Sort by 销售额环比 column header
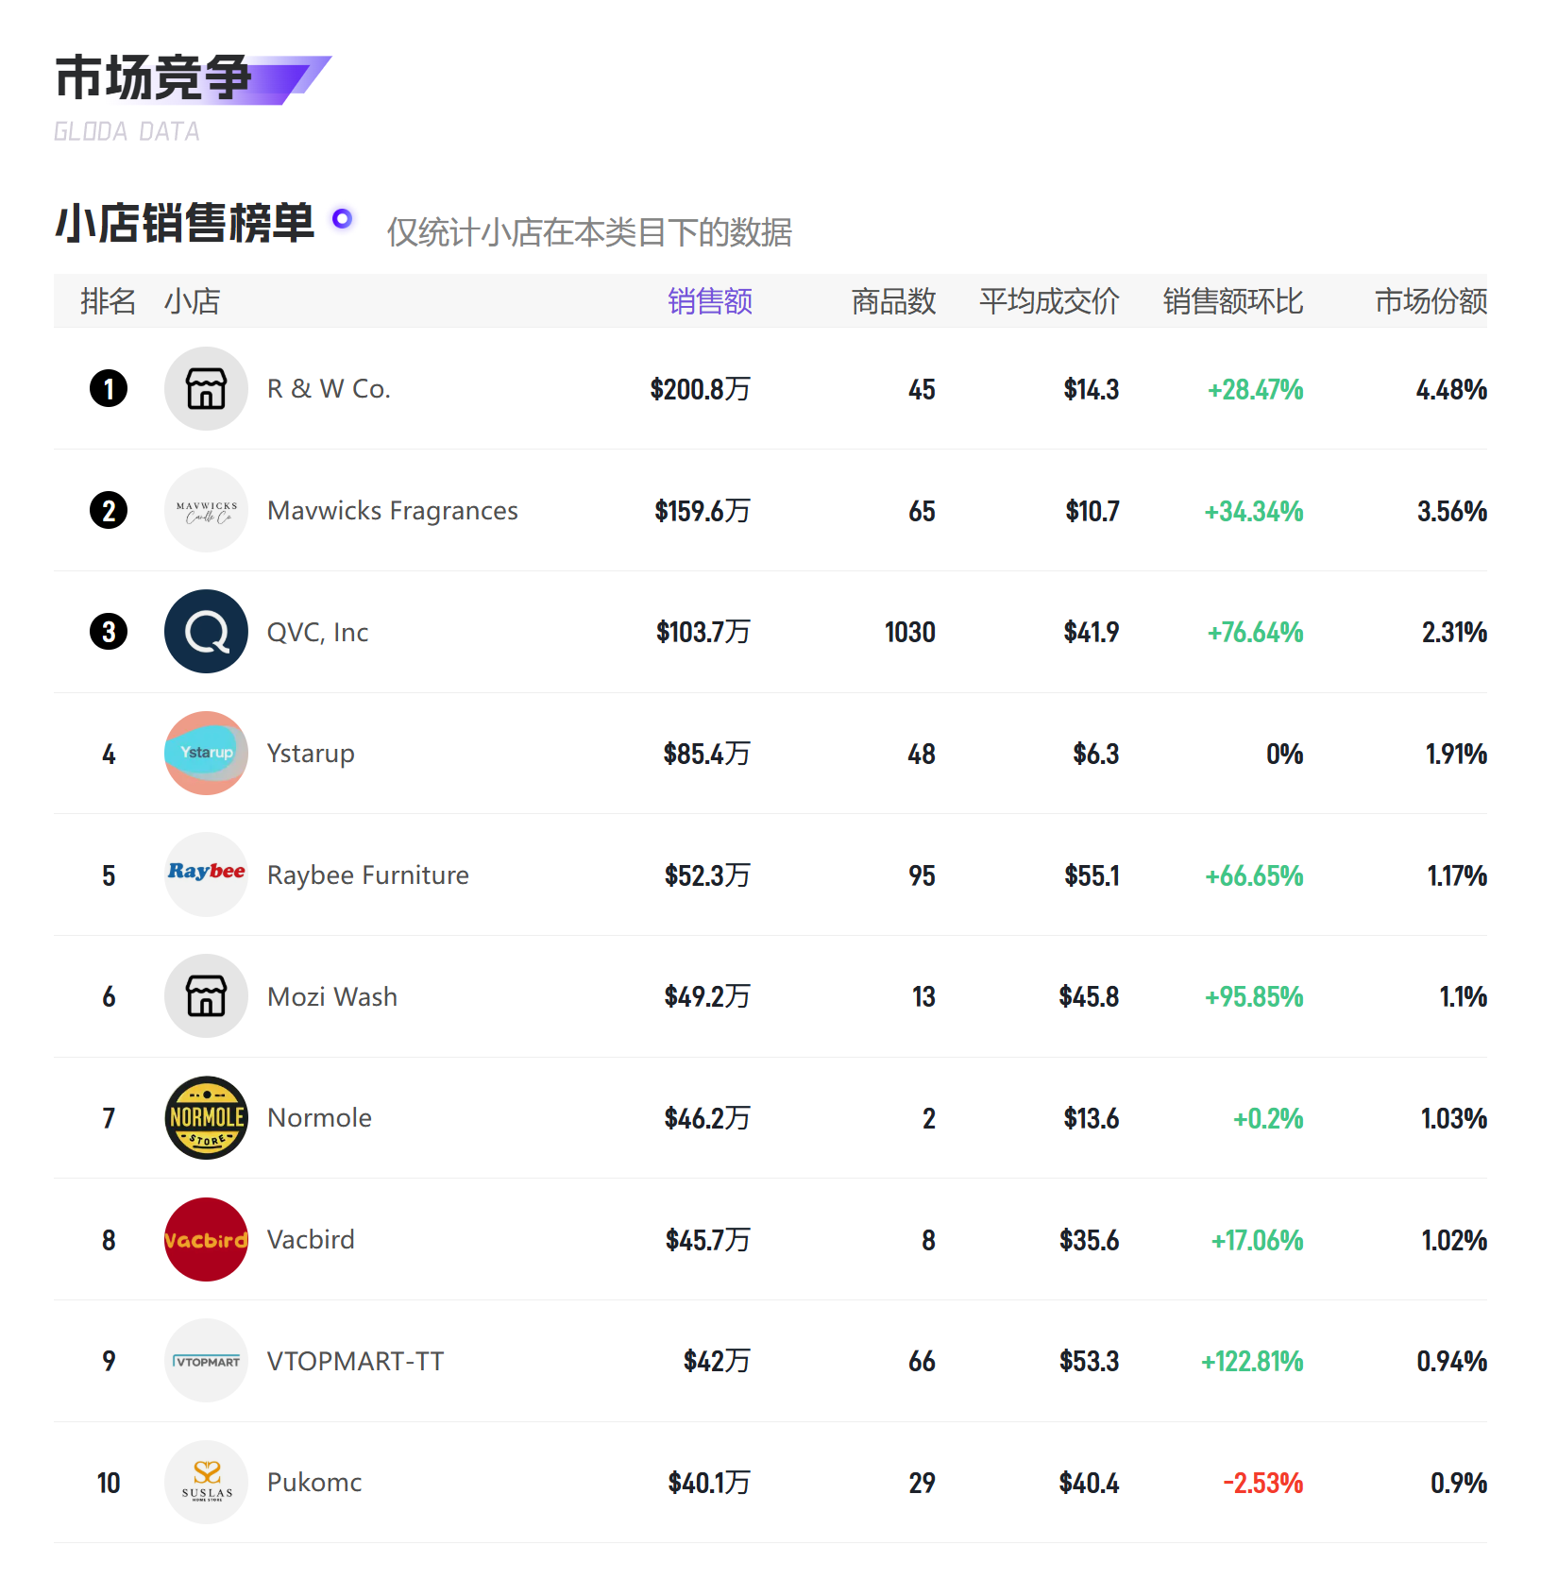 pos(1233,301)
